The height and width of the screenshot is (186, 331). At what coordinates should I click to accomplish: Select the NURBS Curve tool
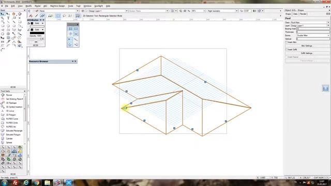coord(11,119)
